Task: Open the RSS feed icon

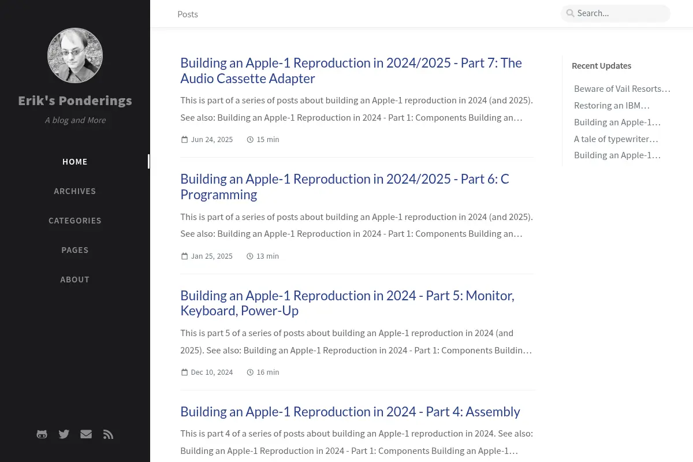Action: tap(108, 434)
